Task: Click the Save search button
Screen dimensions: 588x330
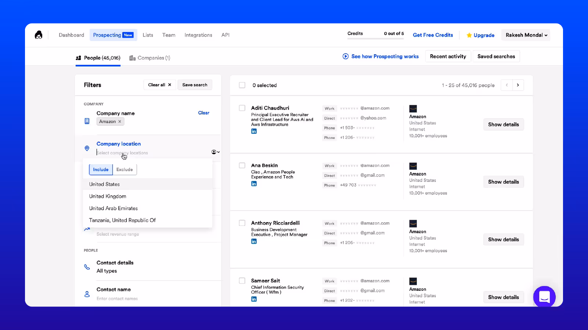Action: tap(195, 85)
